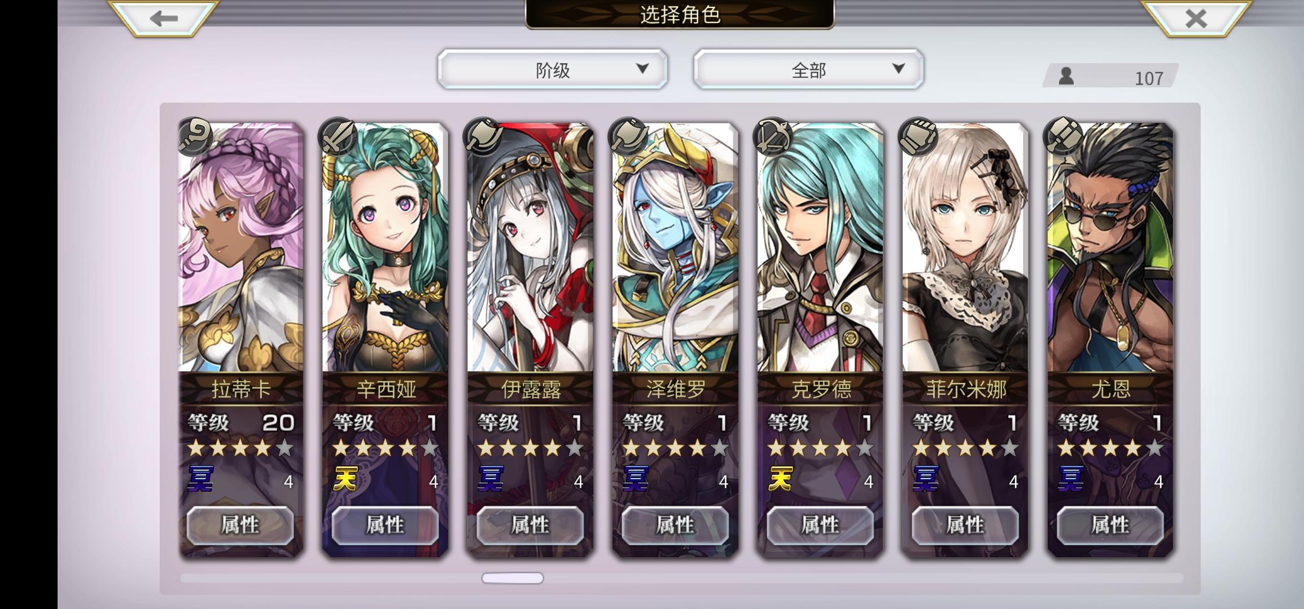Click the 冥 element icon on 泽维罗
The image size is (1304, 609).
(x=636, y=479)
